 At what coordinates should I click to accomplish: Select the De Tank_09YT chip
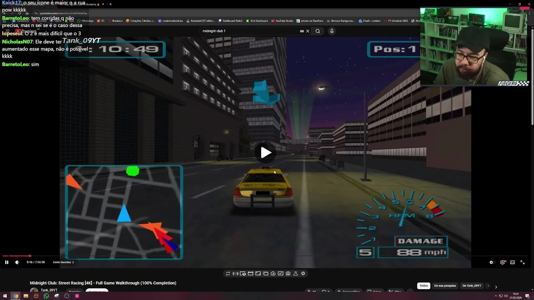point(471,286)
